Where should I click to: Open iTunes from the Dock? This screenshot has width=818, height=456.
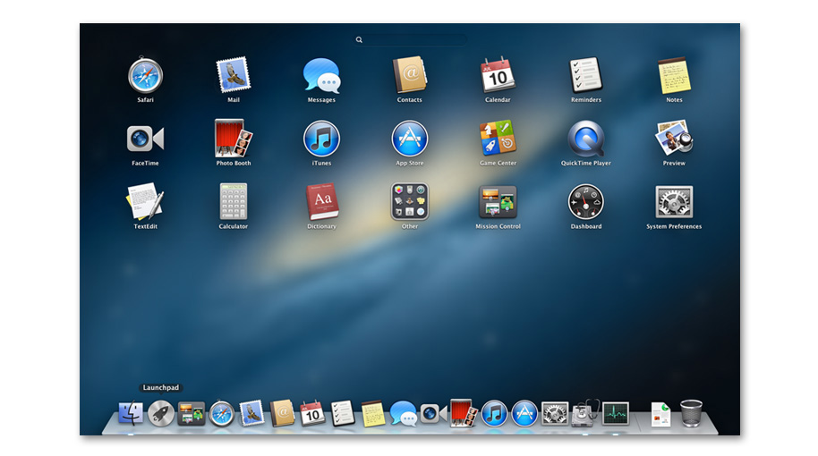tap(494, 414)
